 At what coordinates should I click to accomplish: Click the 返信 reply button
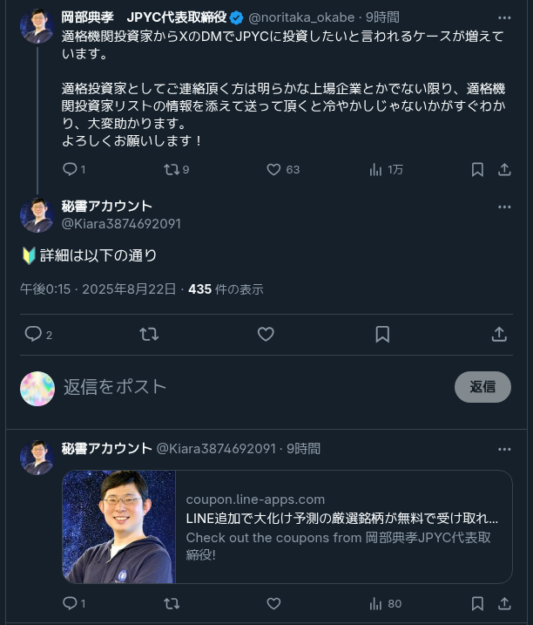[482, 387]
